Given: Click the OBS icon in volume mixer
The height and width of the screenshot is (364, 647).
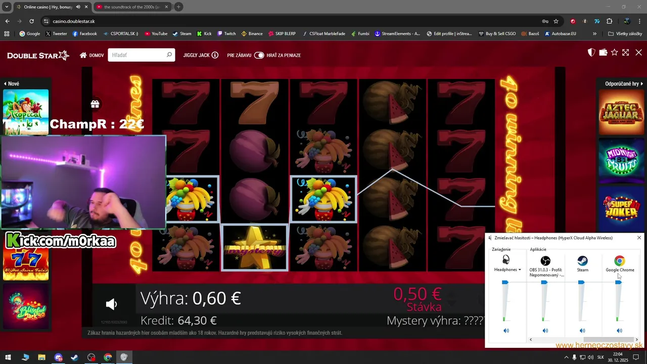Looking at the screenshot, I should click(x=545, y=261).
